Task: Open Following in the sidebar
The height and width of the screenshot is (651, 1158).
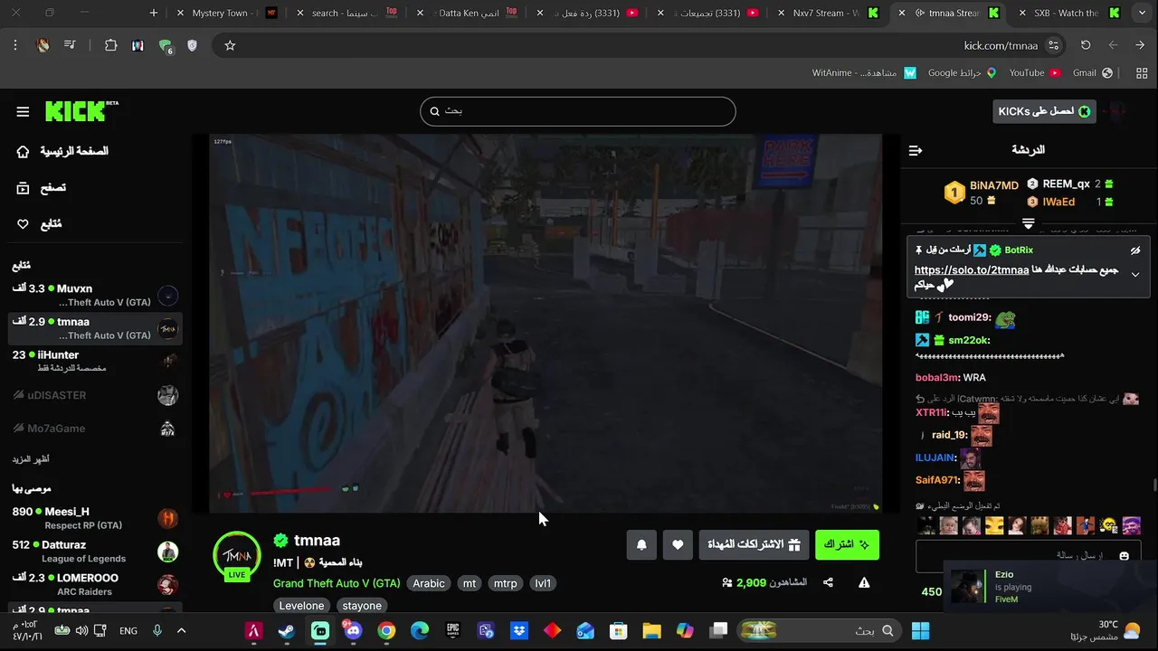Action: click(x=40, y=224)
